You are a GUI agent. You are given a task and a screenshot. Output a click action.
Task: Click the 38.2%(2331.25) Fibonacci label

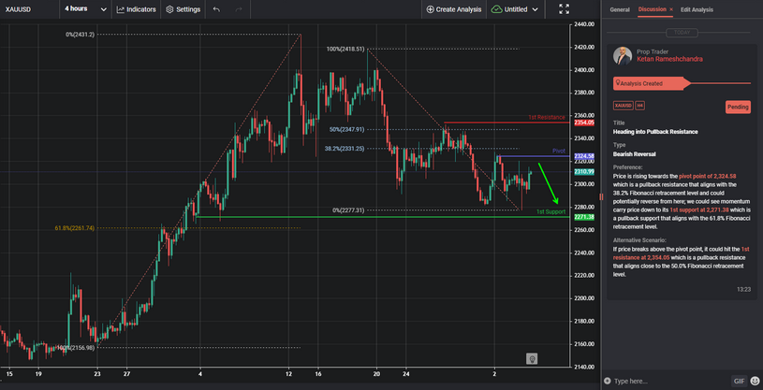pyautogui.click(x=344, y=149)
